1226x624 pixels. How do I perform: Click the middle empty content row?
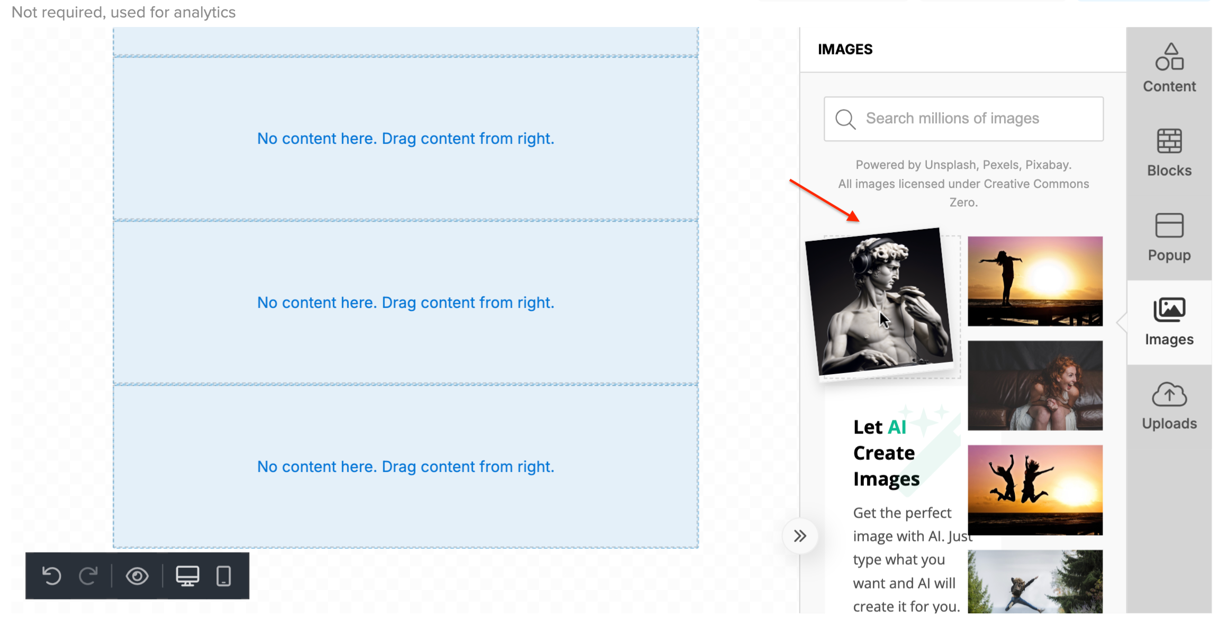(x=405, y=302)
